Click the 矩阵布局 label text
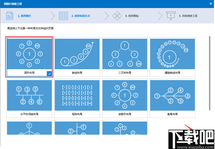 tap(77, 114)
